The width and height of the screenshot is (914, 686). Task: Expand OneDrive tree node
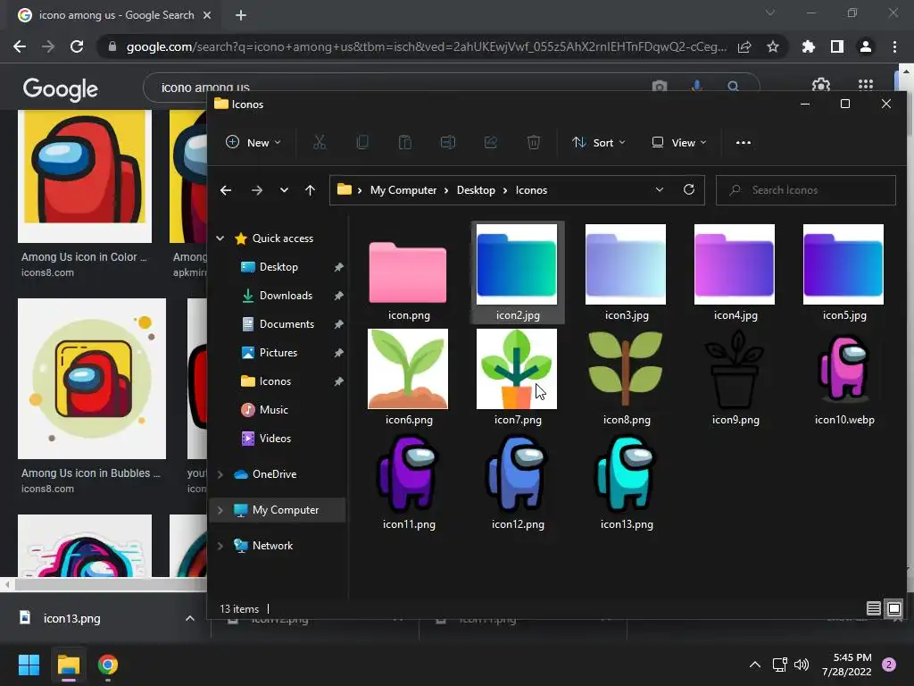click(x=220, y=474)
